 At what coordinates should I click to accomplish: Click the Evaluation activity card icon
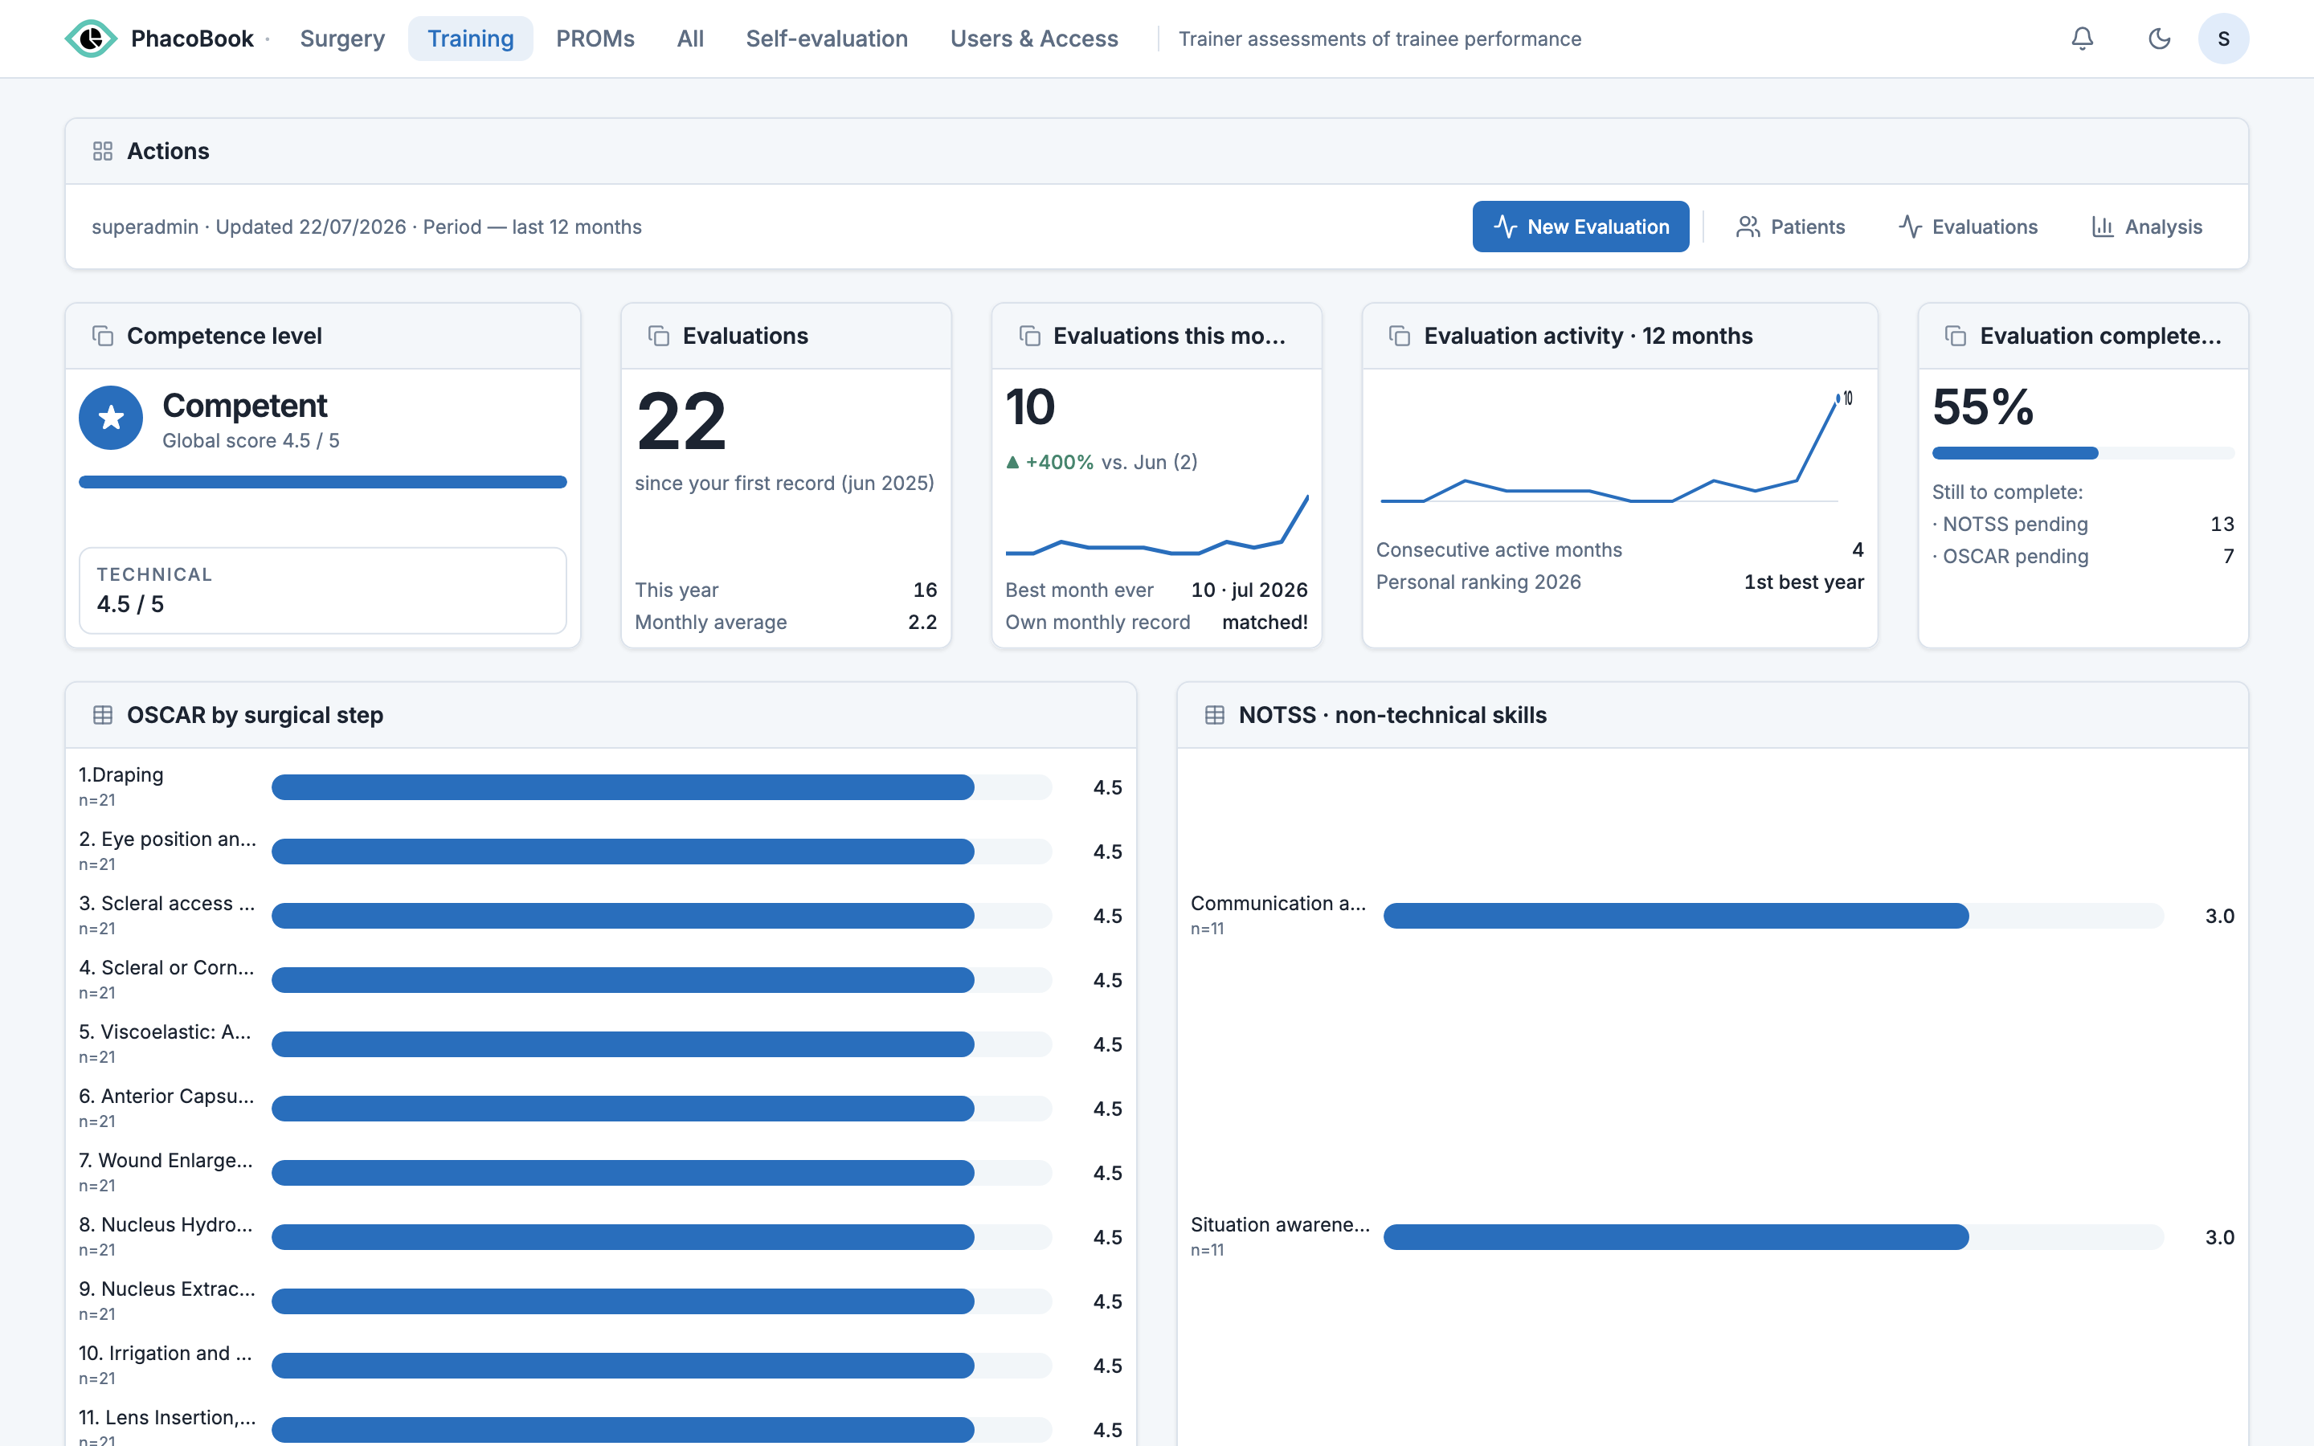click(x=1400, y=336)
